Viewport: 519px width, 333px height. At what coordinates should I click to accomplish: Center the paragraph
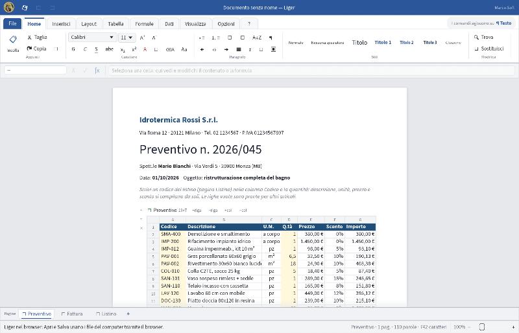click(x=214, y=50)
